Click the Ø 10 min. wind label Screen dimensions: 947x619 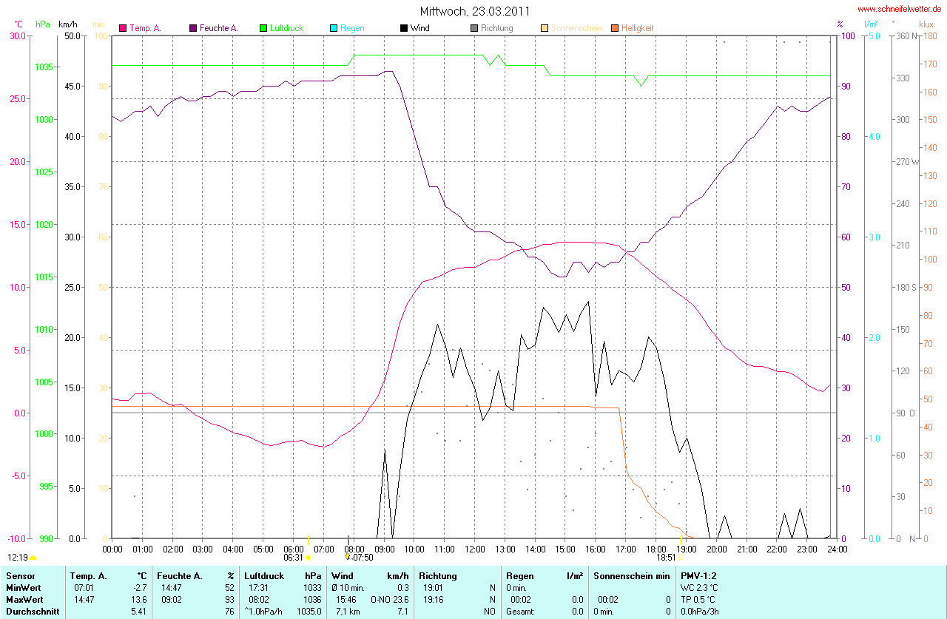(348, 587)
